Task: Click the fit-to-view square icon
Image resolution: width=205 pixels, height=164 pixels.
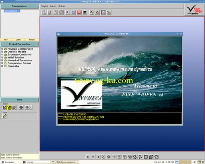Action: point(146,157)
